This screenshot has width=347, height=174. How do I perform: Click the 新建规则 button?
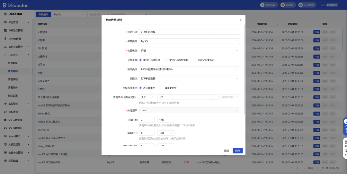(43, 14)
